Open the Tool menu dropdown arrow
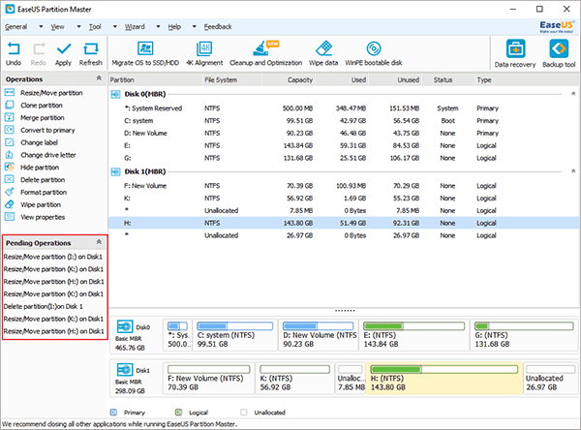The width and height of the screenshot is (581, 430). [115, 27]
